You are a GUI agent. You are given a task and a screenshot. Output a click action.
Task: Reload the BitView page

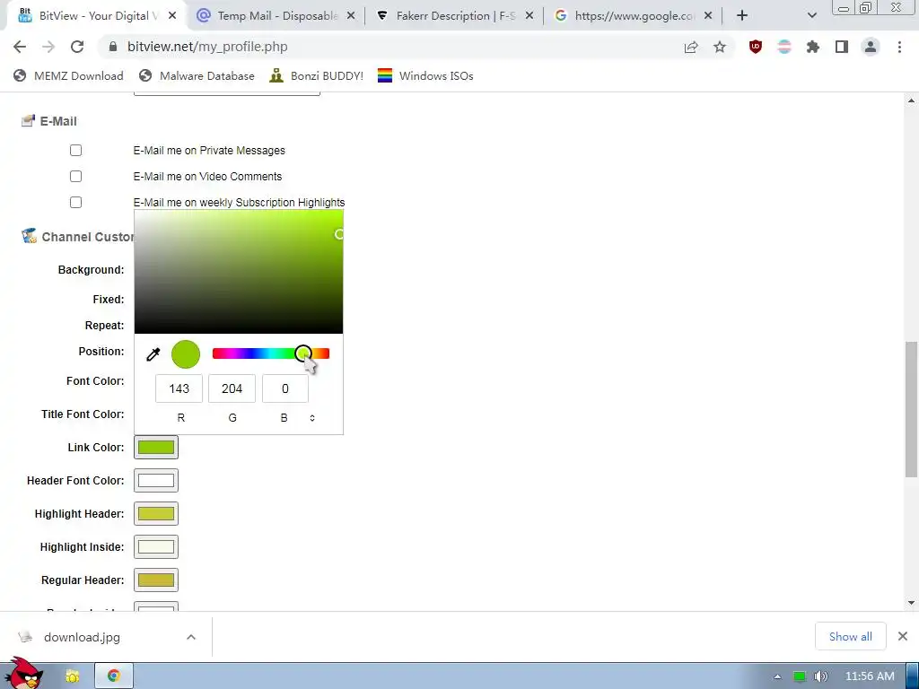[77, 47]
